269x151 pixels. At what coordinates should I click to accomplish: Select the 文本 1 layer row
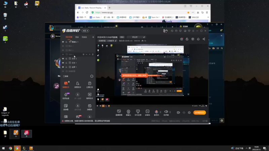coord(78,63)
